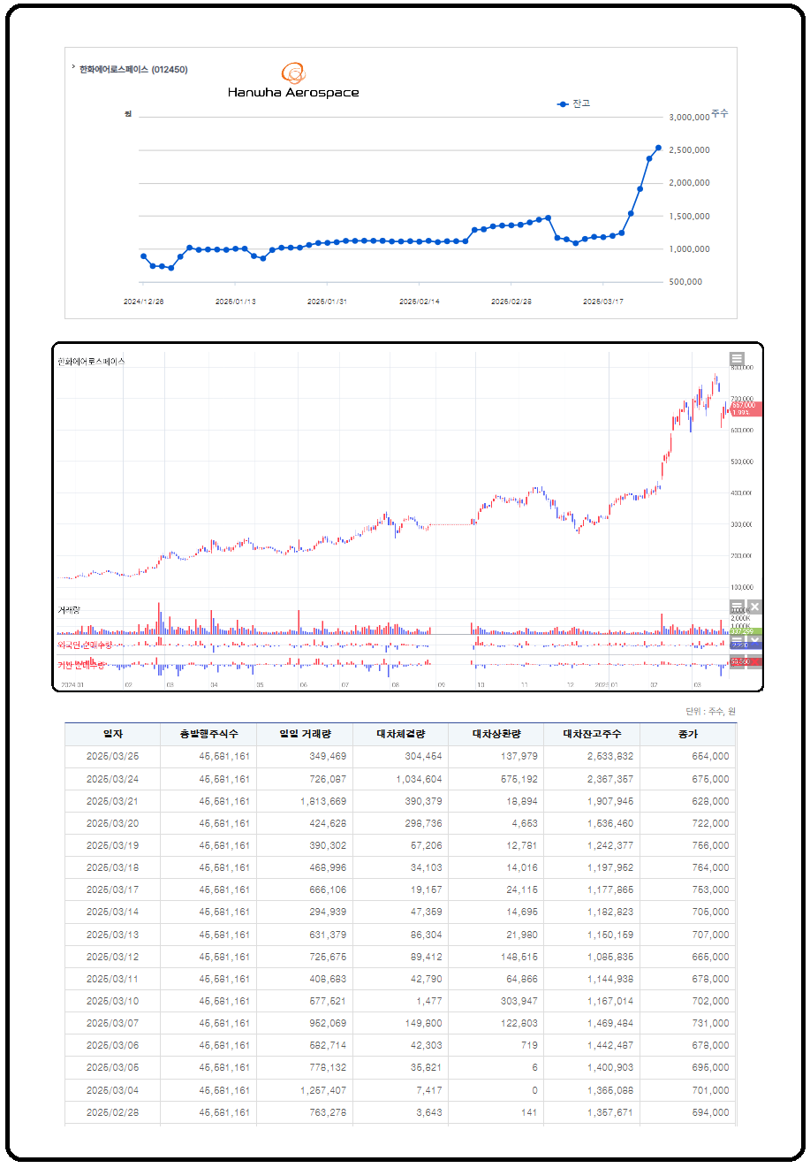Image resolution: width=810 pixels, height=1168 pixels.
Task: Open the price chart hamburger menu
Action: pos(737,359)
